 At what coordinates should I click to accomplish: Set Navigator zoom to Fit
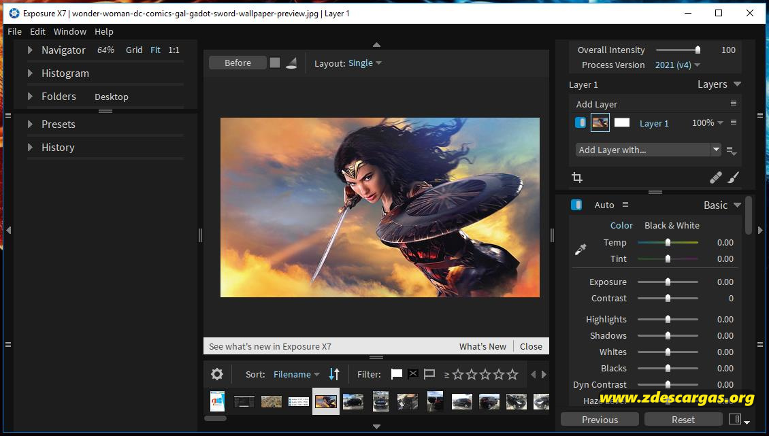click(x=155, y=50)
